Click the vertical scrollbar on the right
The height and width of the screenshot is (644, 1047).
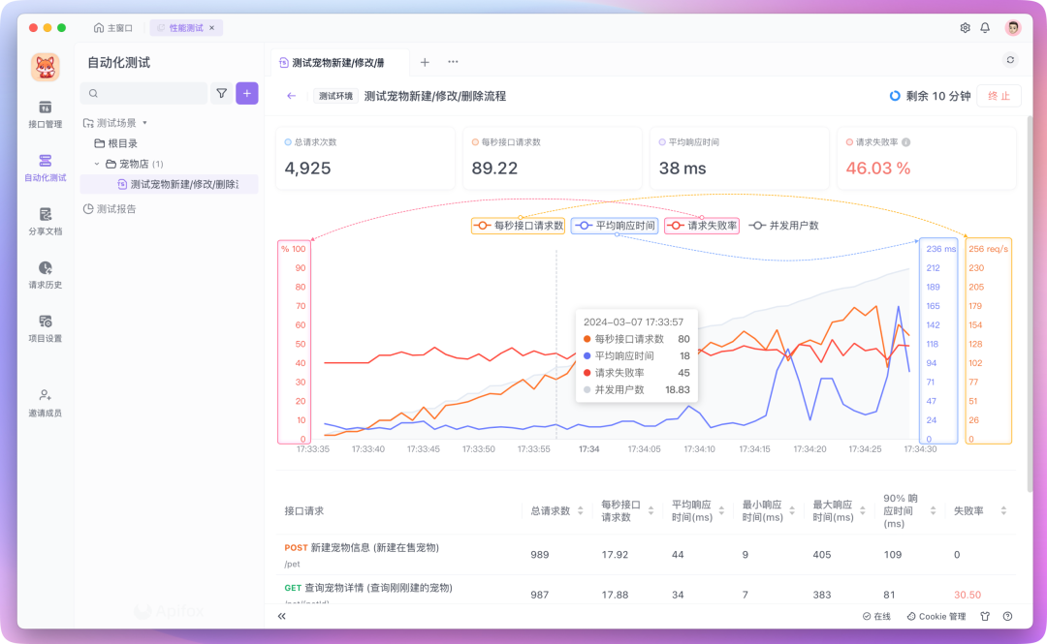point(1030,304)
